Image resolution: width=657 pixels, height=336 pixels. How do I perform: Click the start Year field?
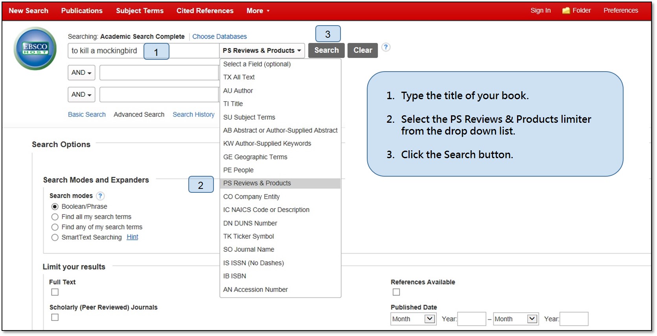[x=472, y=319]
